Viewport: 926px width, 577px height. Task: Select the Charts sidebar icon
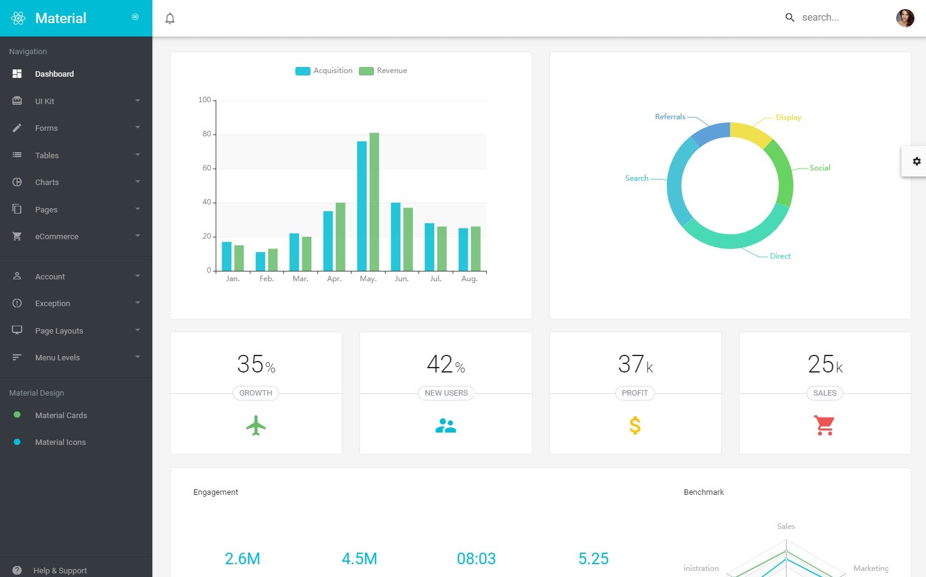tap(17, 182)
